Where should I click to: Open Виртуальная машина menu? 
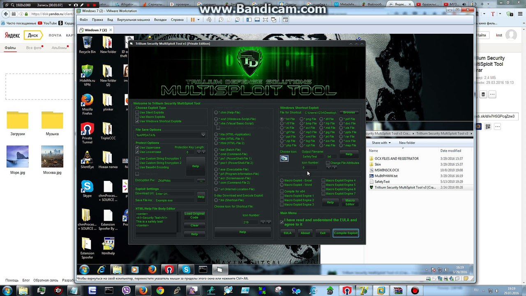pyautogui.click(x=134, y=20)
